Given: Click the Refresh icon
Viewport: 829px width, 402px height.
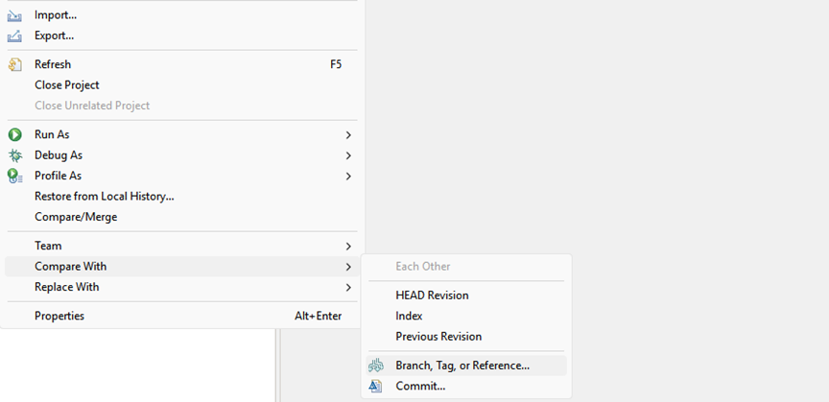Looking at the screenshot, I should tap(14, 64).
